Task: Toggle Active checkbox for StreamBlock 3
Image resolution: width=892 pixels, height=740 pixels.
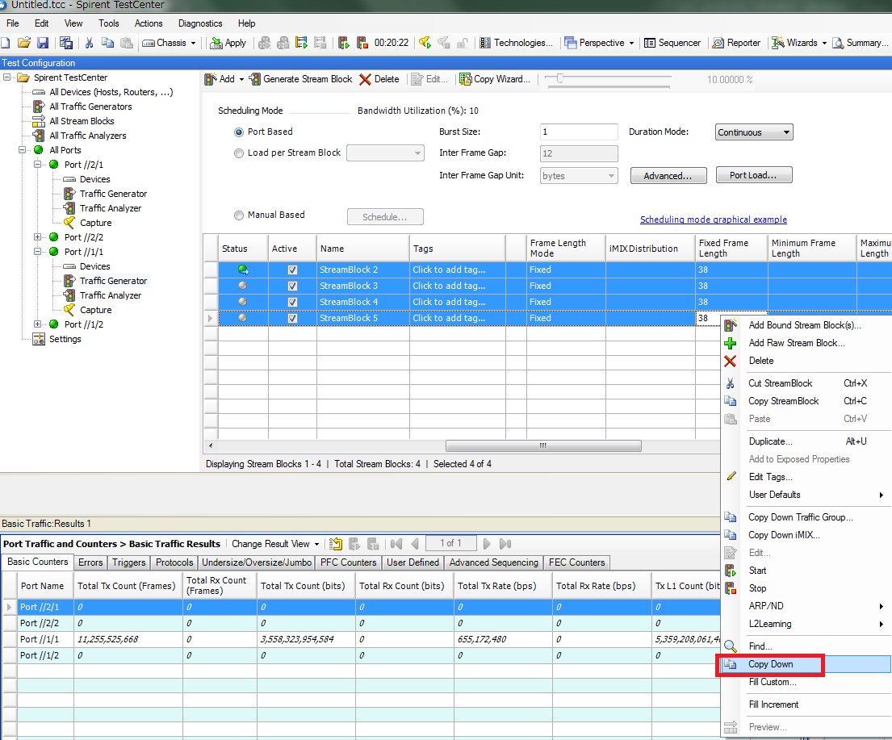Action: point(292,286)
